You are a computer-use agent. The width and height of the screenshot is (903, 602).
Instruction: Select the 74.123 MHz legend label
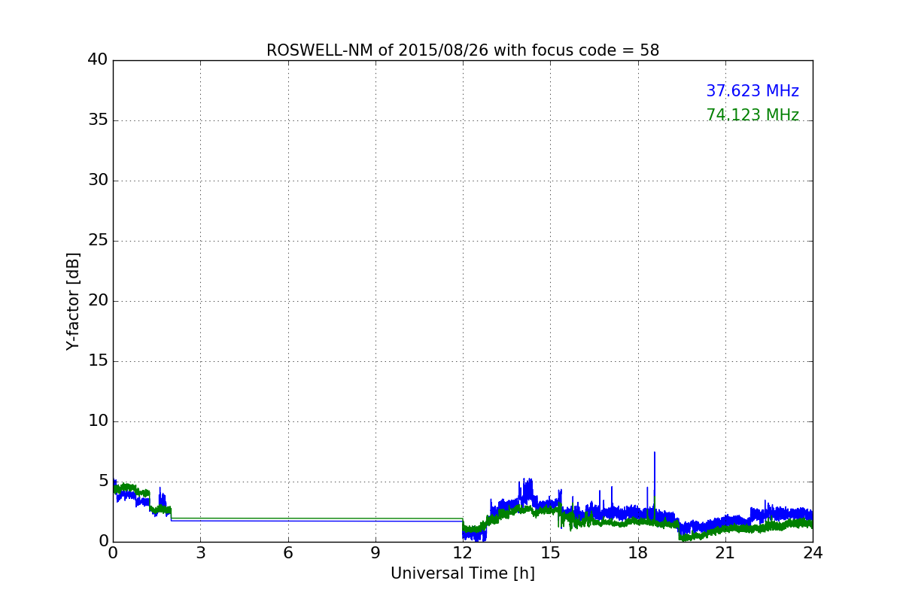[x=752, y=115]
